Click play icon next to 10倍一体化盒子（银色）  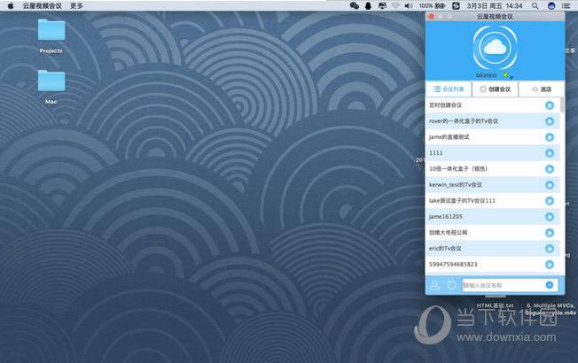click(x=550, y=168)
